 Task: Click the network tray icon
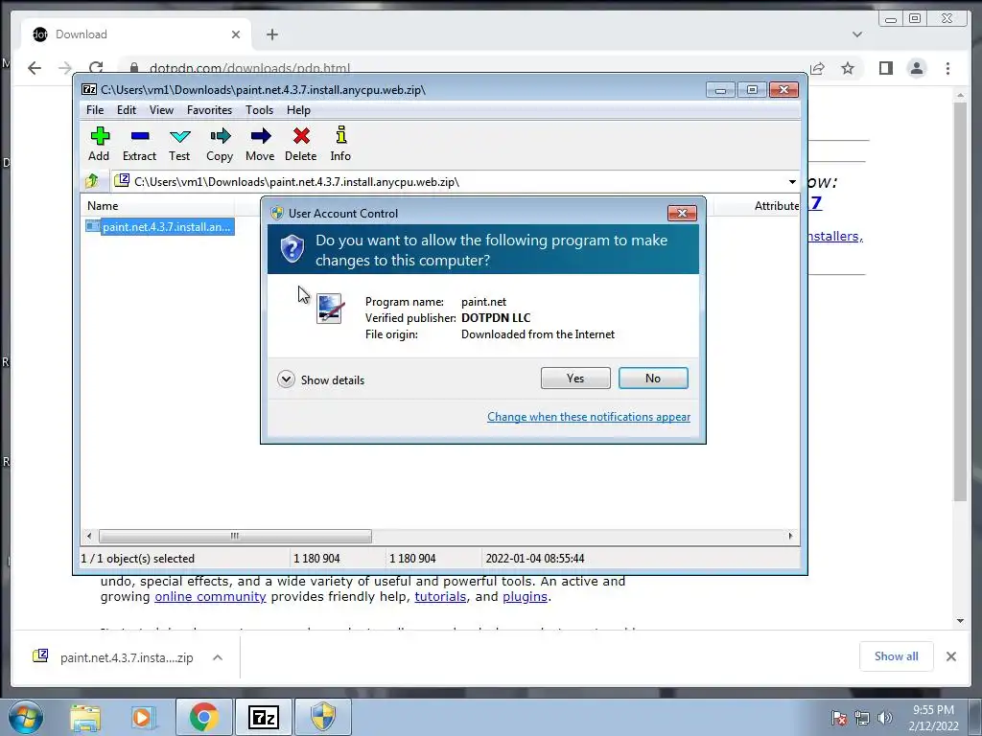pos(862,718)
